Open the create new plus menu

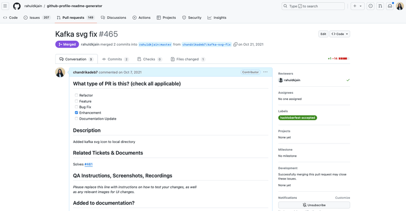[x=358, y=6]
